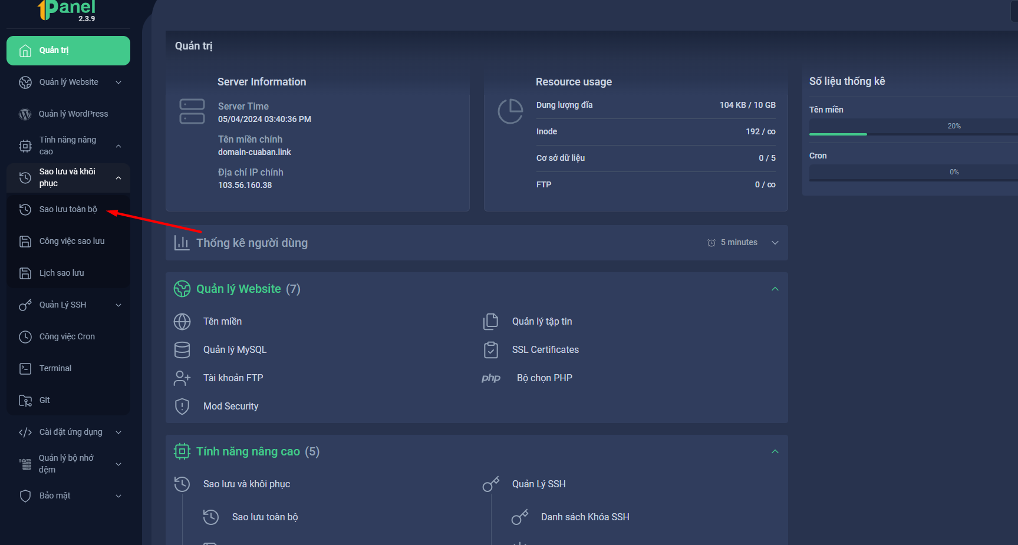Click the database icon beside Quản lý MySQL

coord(182,350)
